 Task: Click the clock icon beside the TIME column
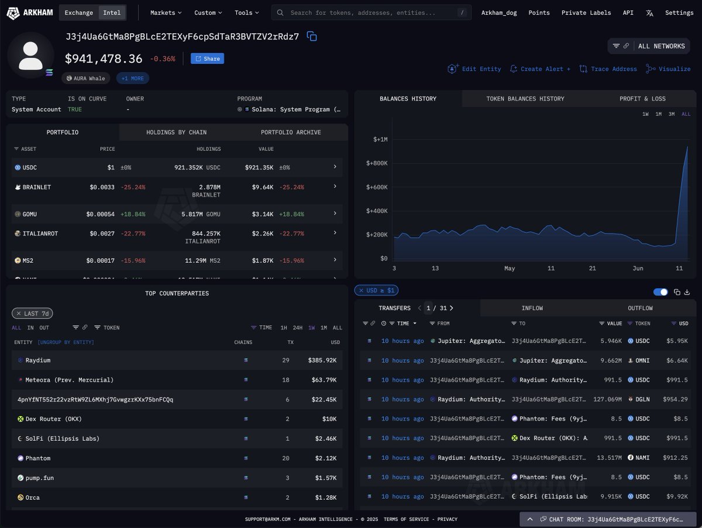384,323
